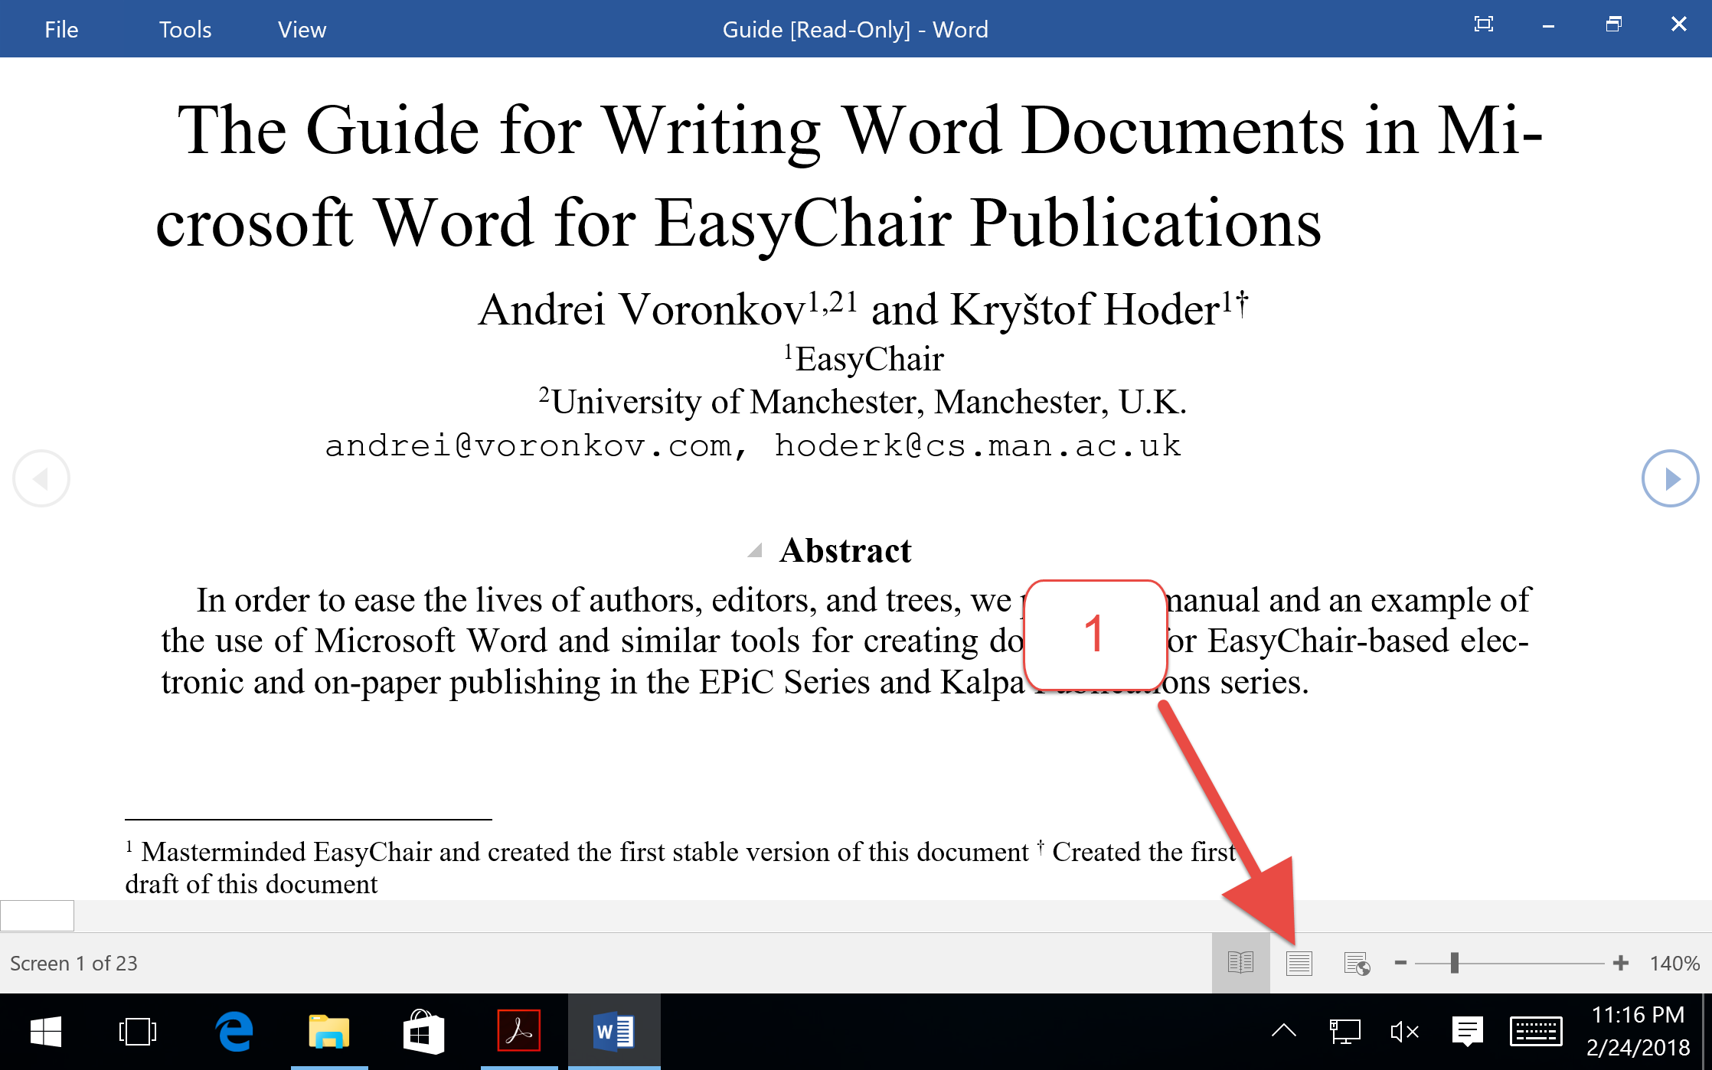Click the zoom in plus button
This screenshot has width=1712, height=1070.
click(1620, 963)
